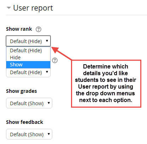Click the help icon partly hidden by dropdown list
This screenshot has width=147, height=144.
[x=55, y=60]
